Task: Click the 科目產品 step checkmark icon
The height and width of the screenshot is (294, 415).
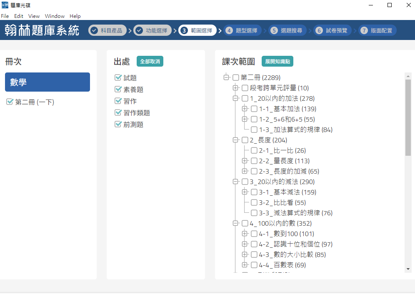Action: [x=94, y=30]
